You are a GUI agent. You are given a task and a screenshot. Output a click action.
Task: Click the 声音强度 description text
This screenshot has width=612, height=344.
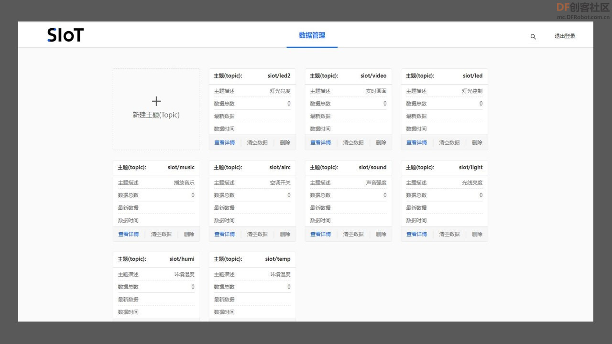point(376,183)
